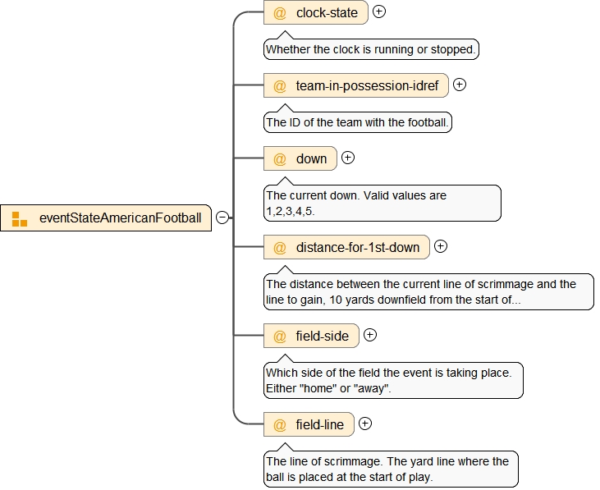Click the "home" or "away" description note
Image resolution: width=600 pixels, height=490 pixels.
(x=393, y=380)
